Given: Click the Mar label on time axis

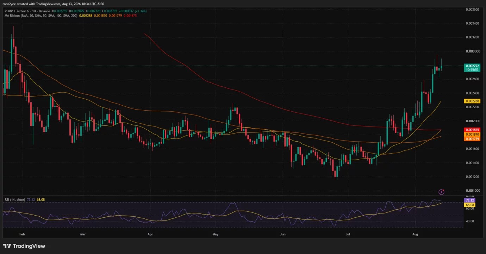Looking at the screenshot, I should pyautogui.click(x=83, y=234).
